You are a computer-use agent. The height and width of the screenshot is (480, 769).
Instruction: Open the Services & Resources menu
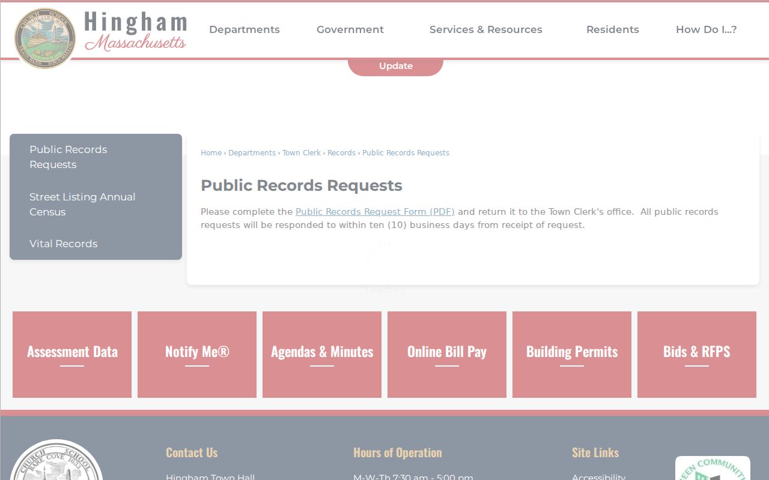pyautogui.click(x=486, y=29)
